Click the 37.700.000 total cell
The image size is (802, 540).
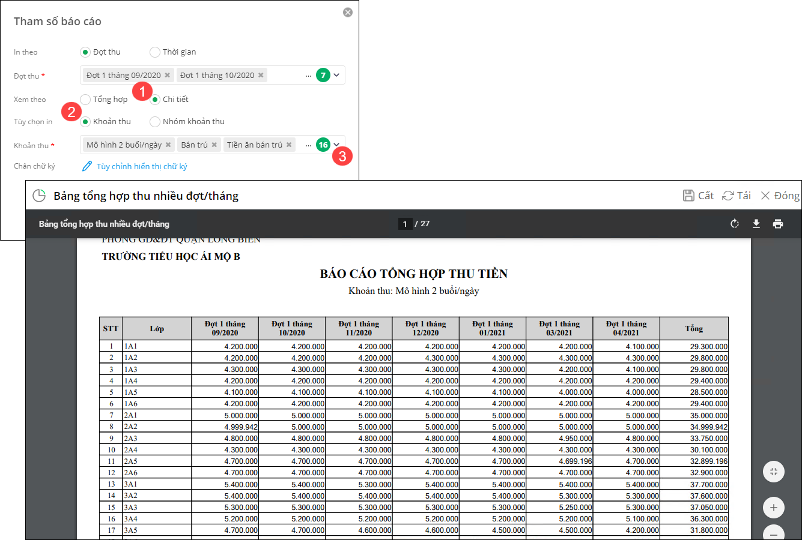click(694, 484)
